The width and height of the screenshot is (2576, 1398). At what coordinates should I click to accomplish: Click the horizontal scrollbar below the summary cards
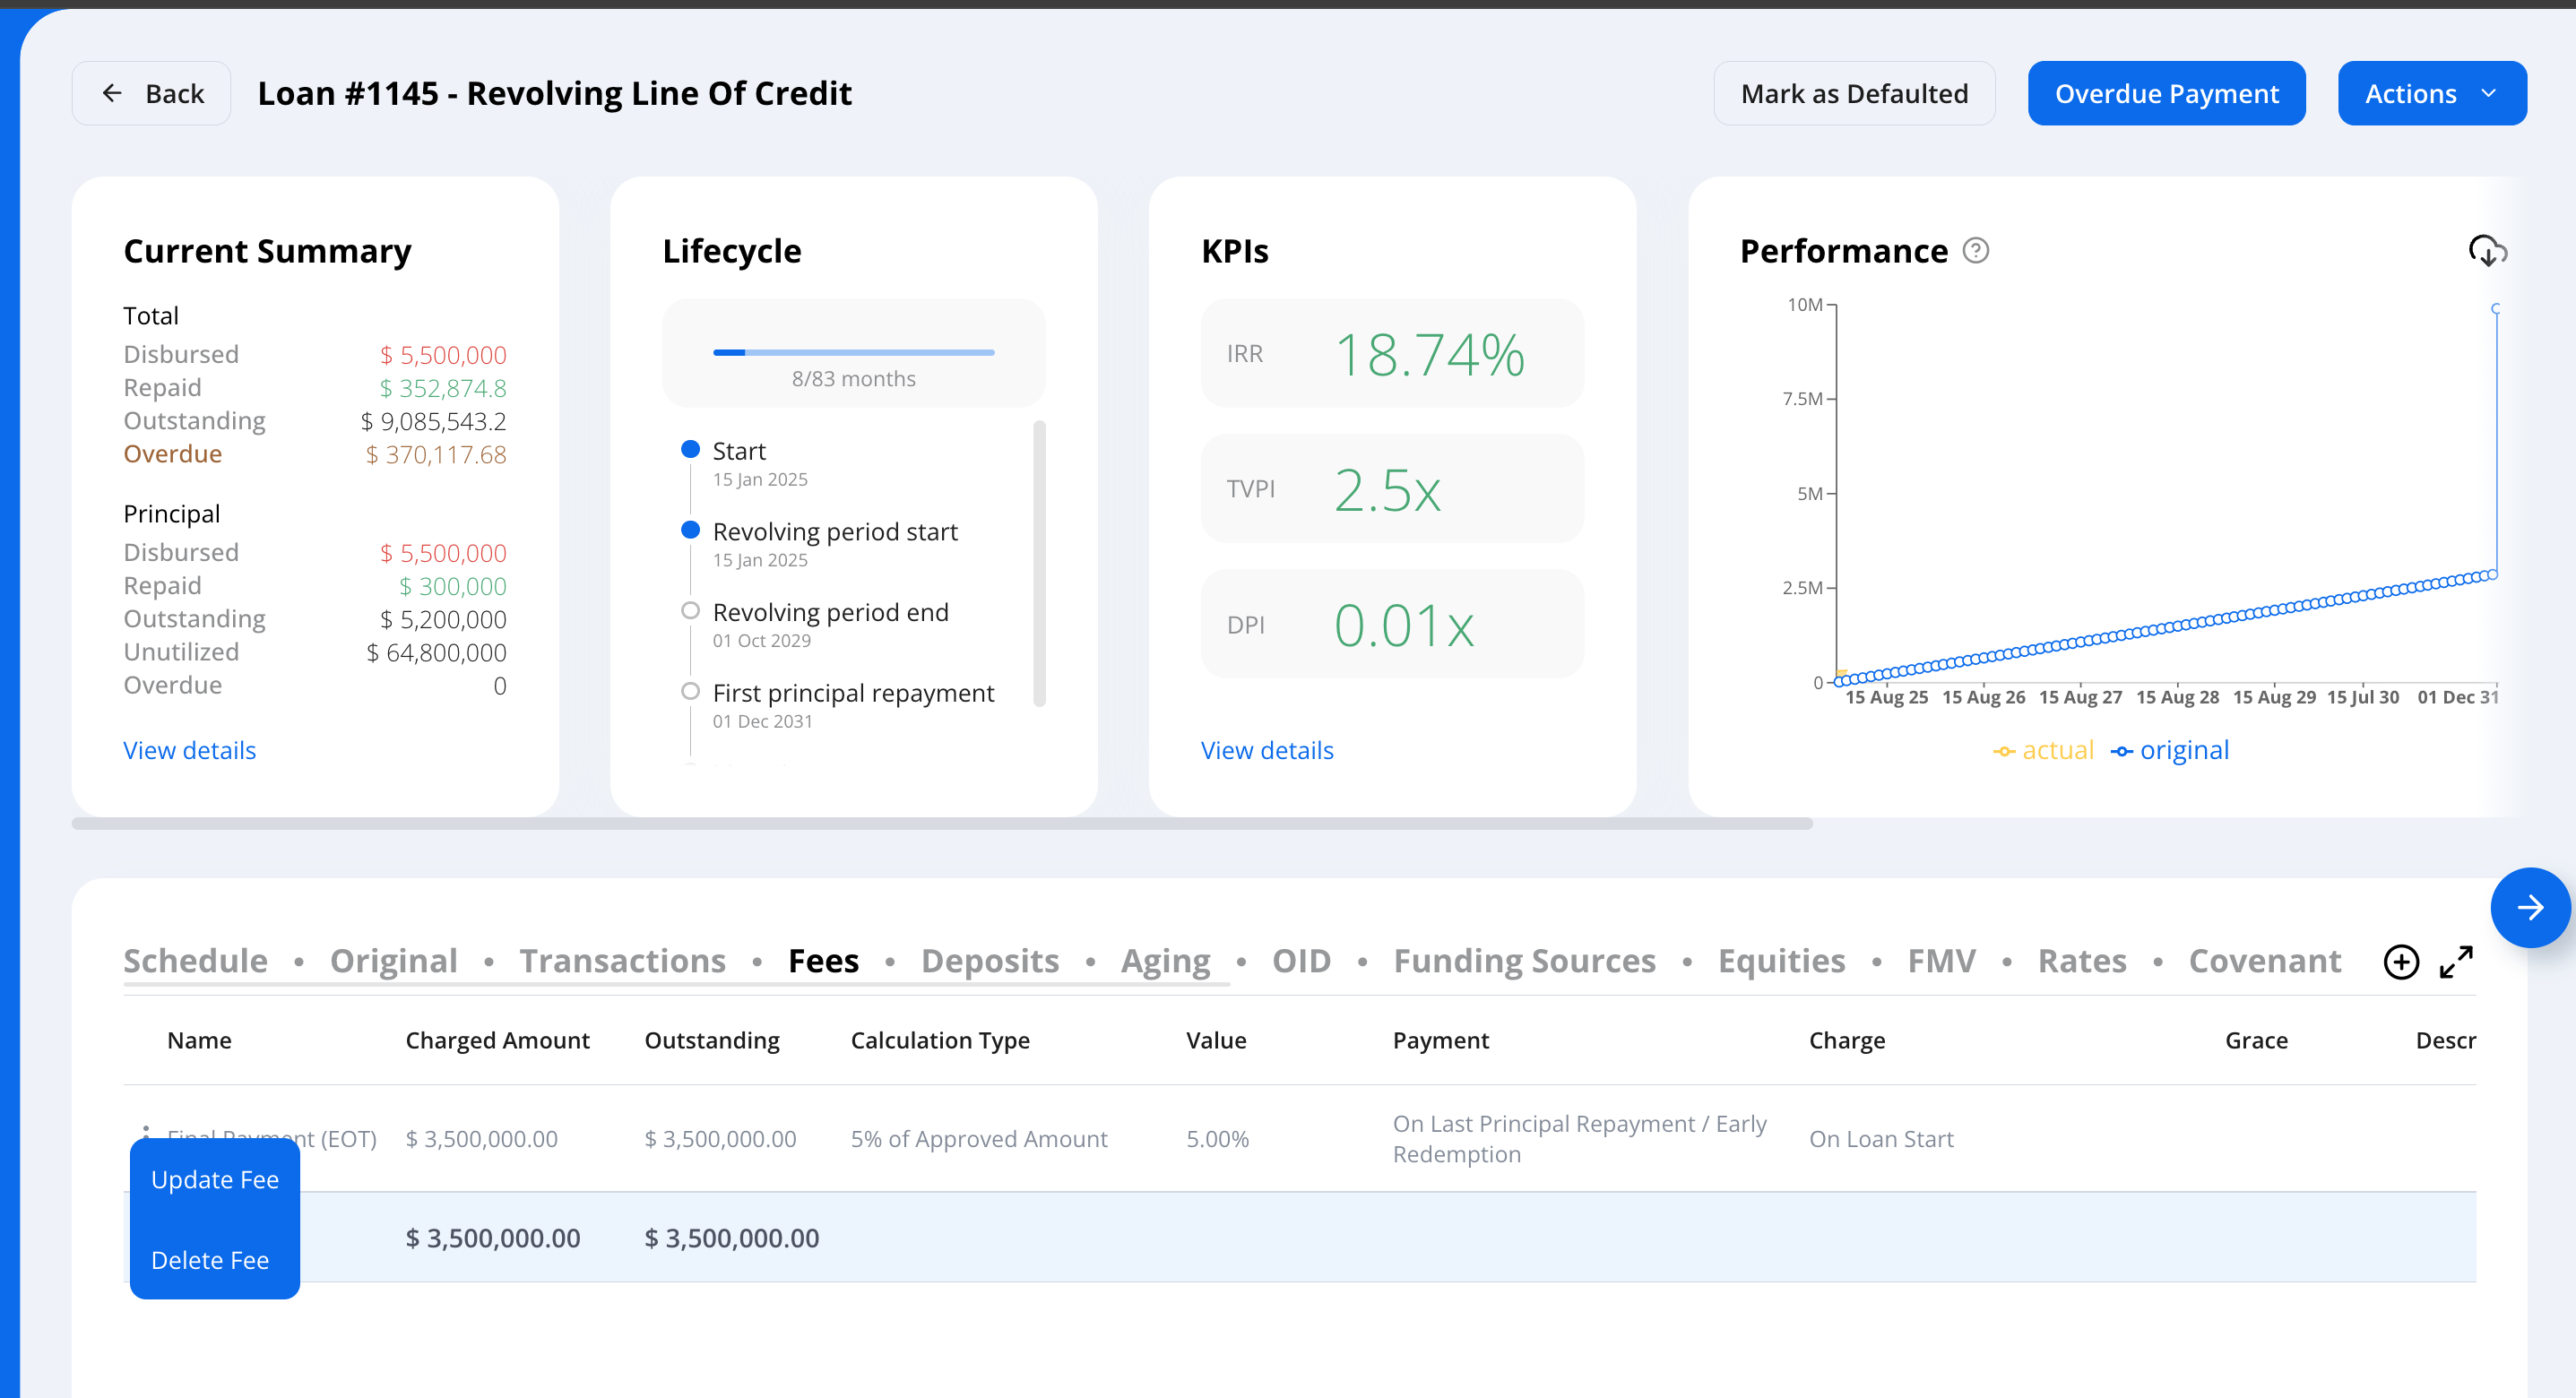click(940, 823)
